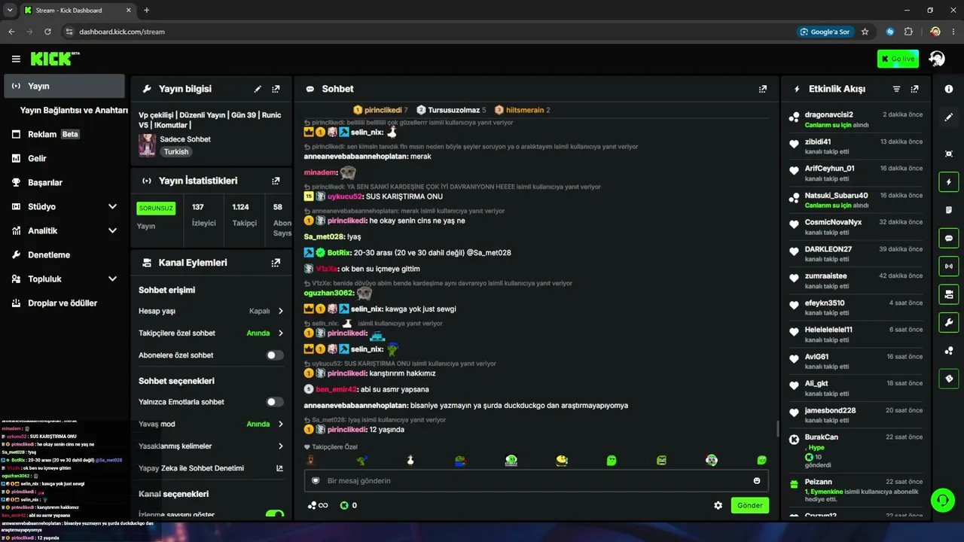Image resolution: width=964 pixels, height=542 pixels.
Task: Edit the Yayın bilgisi stream info with the pencil
Action: tap(258, 89)
